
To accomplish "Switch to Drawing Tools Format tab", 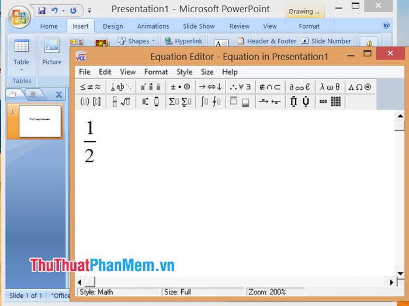I will [309, 26].
